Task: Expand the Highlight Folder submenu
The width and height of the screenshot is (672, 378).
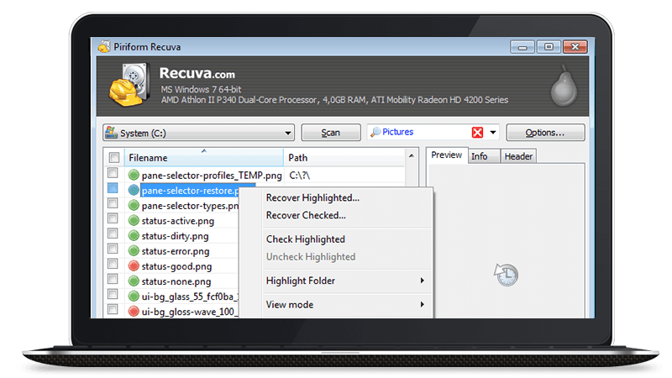Action: coord(344,281)
